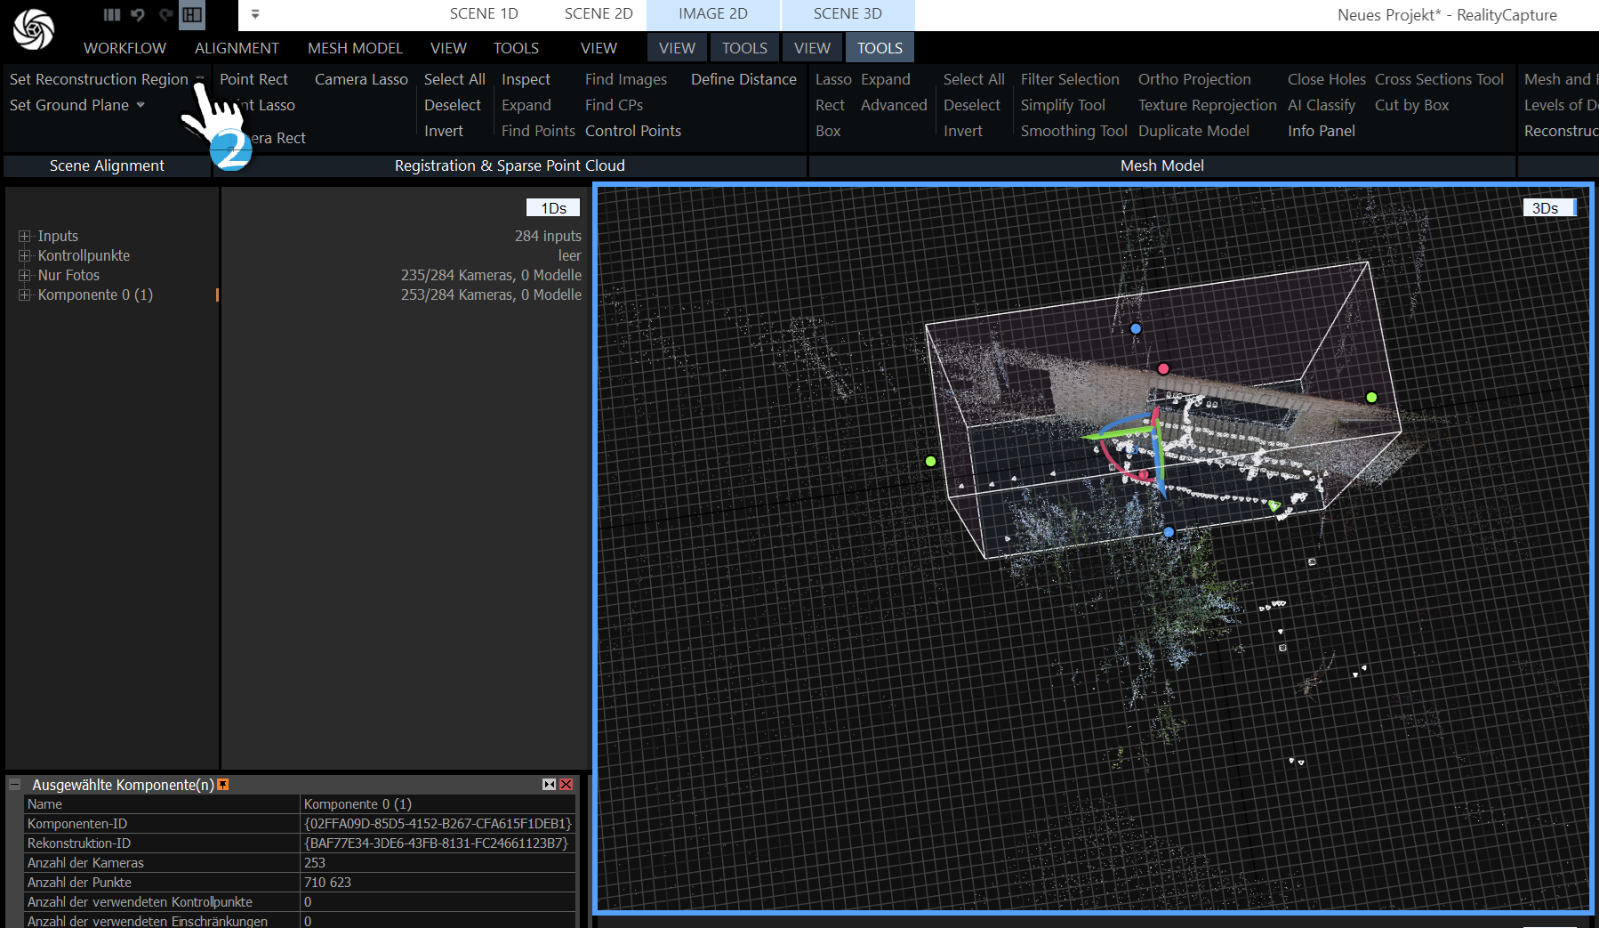Viewport: 1599px width, 928px height.
Task: Open the ALIGNMENT ribbon tab
Action: click(x=237, y=48)
